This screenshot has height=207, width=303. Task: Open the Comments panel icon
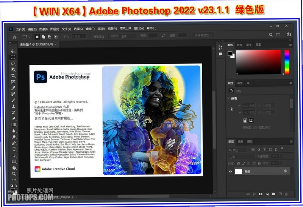pos(220,54)
